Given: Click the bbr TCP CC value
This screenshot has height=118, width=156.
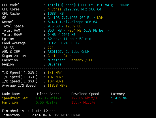Looking at the screenshot, I should coord(51,47).
